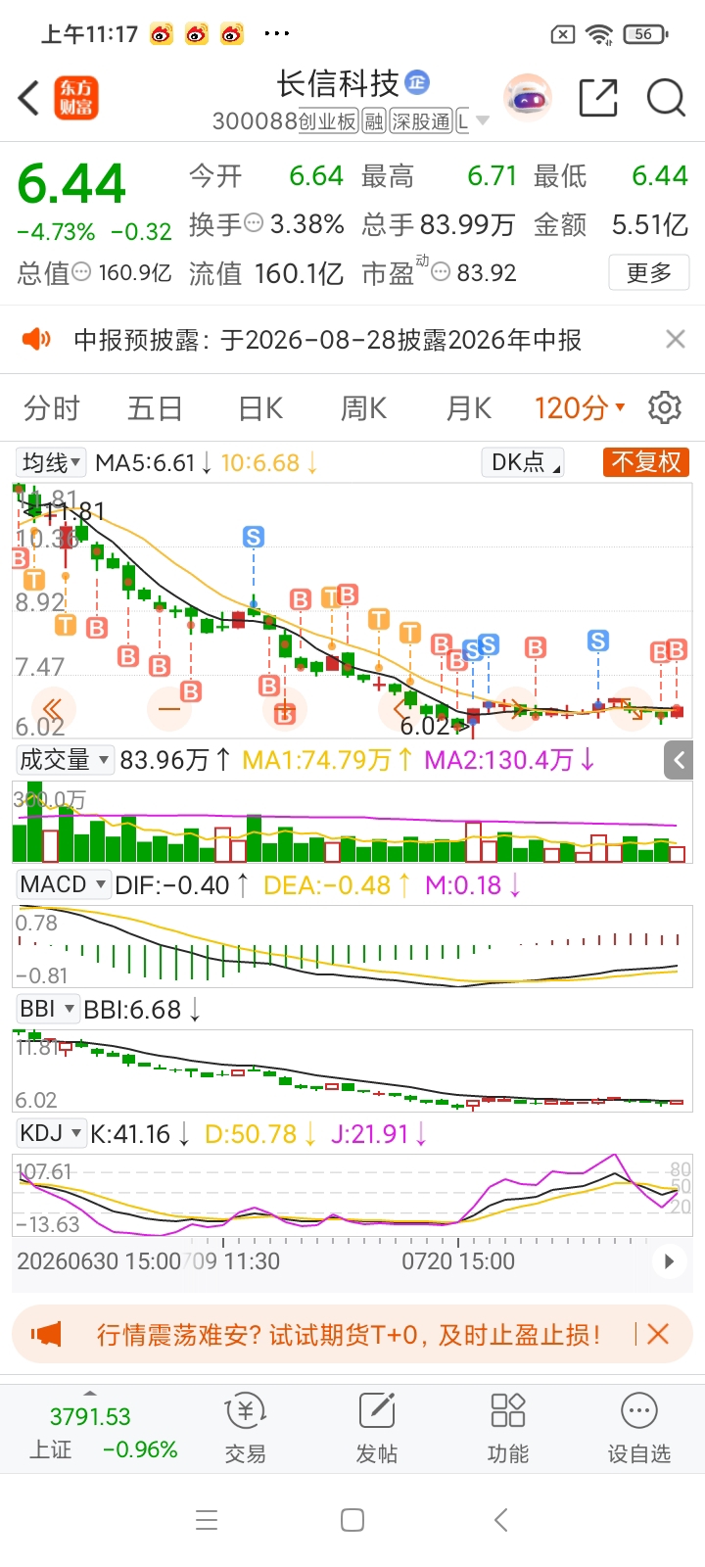Open chart settings gear icon
Screen dimensions: 705x1567
(665, 407)
